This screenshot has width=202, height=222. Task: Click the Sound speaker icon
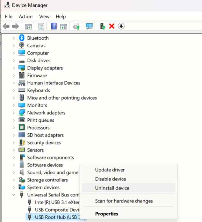click(22, 172)
